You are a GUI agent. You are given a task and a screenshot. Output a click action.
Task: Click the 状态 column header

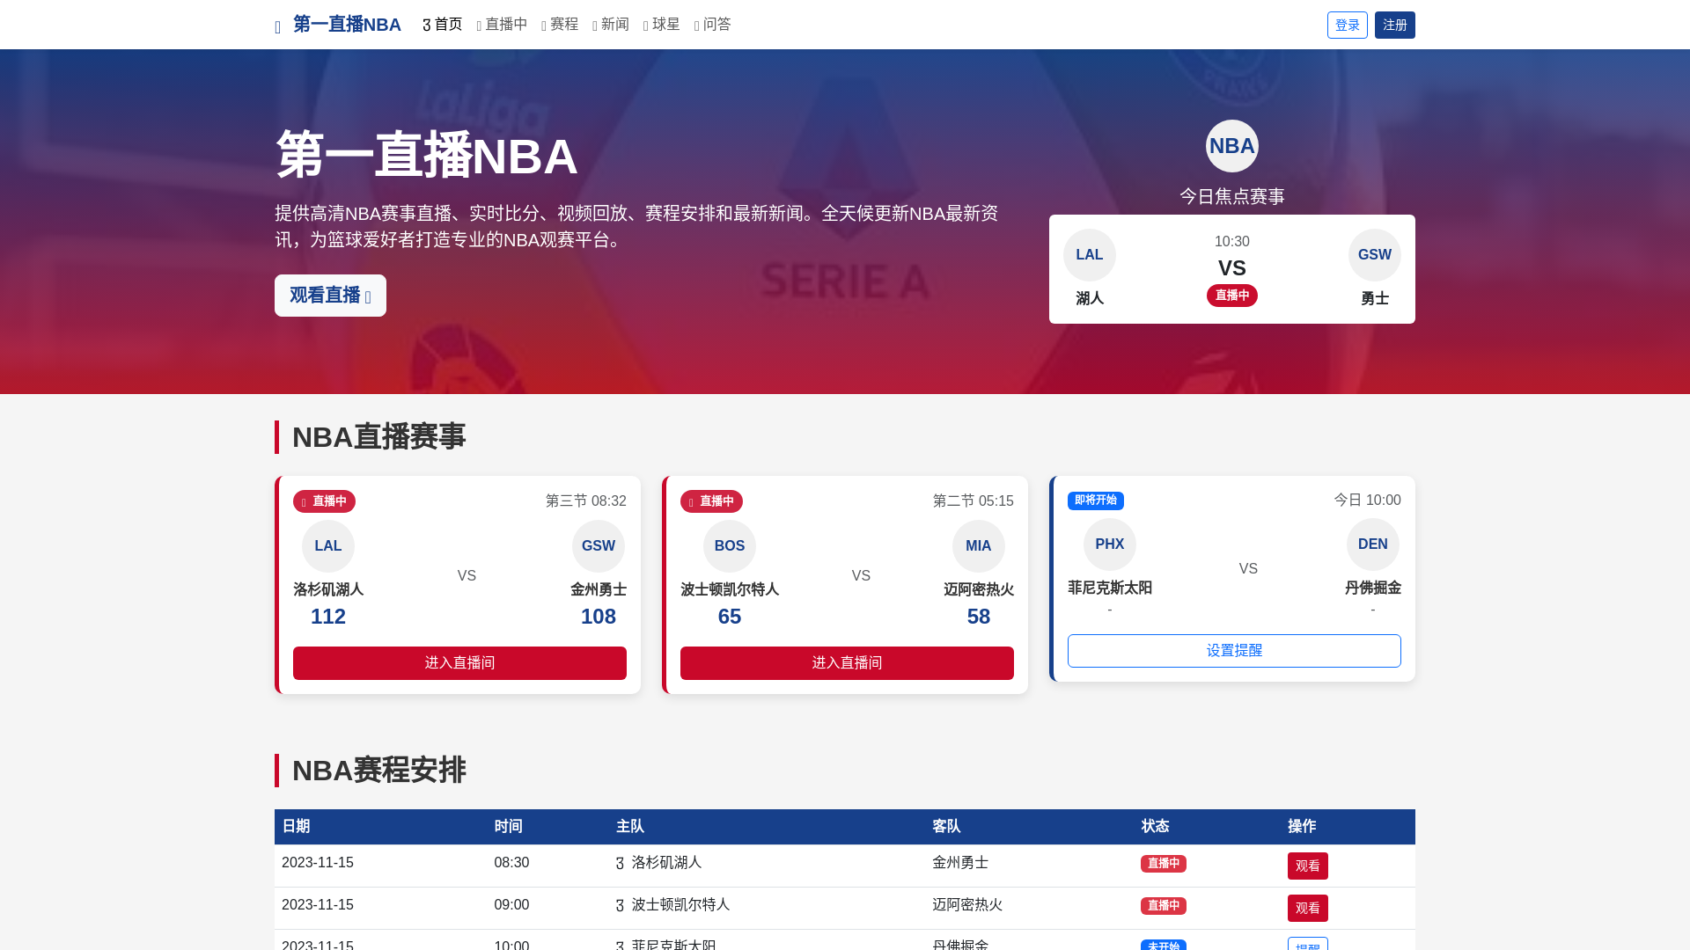pyautogui.click(x=1155, y=827)
